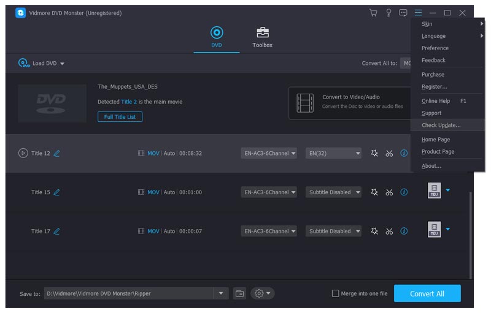Expand output format arrow for Title 15
491x313 pixels.
pyautogui.click(x=448, y=190)
